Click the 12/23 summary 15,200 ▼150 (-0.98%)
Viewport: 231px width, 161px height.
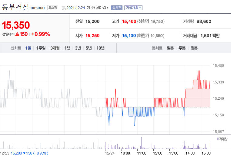point(29,153)
